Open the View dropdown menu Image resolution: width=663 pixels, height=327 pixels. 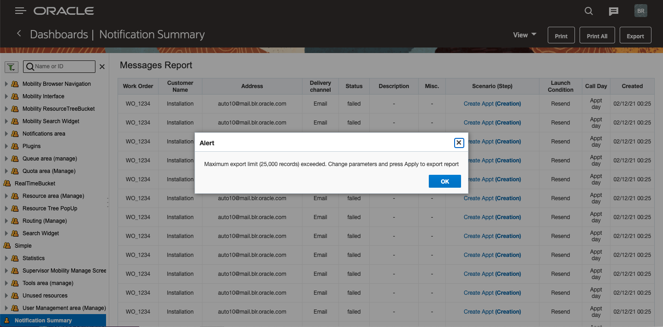[x=525, y=35]
